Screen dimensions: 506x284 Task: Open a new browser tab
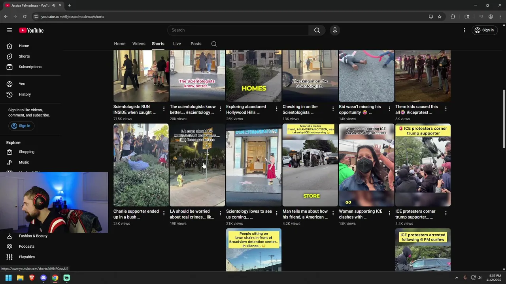pyautogui.click(x=70, y=6)
